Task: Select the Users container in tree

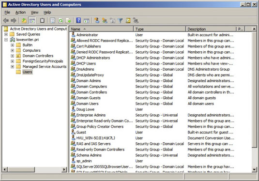Action: click(x=28, y=72)
